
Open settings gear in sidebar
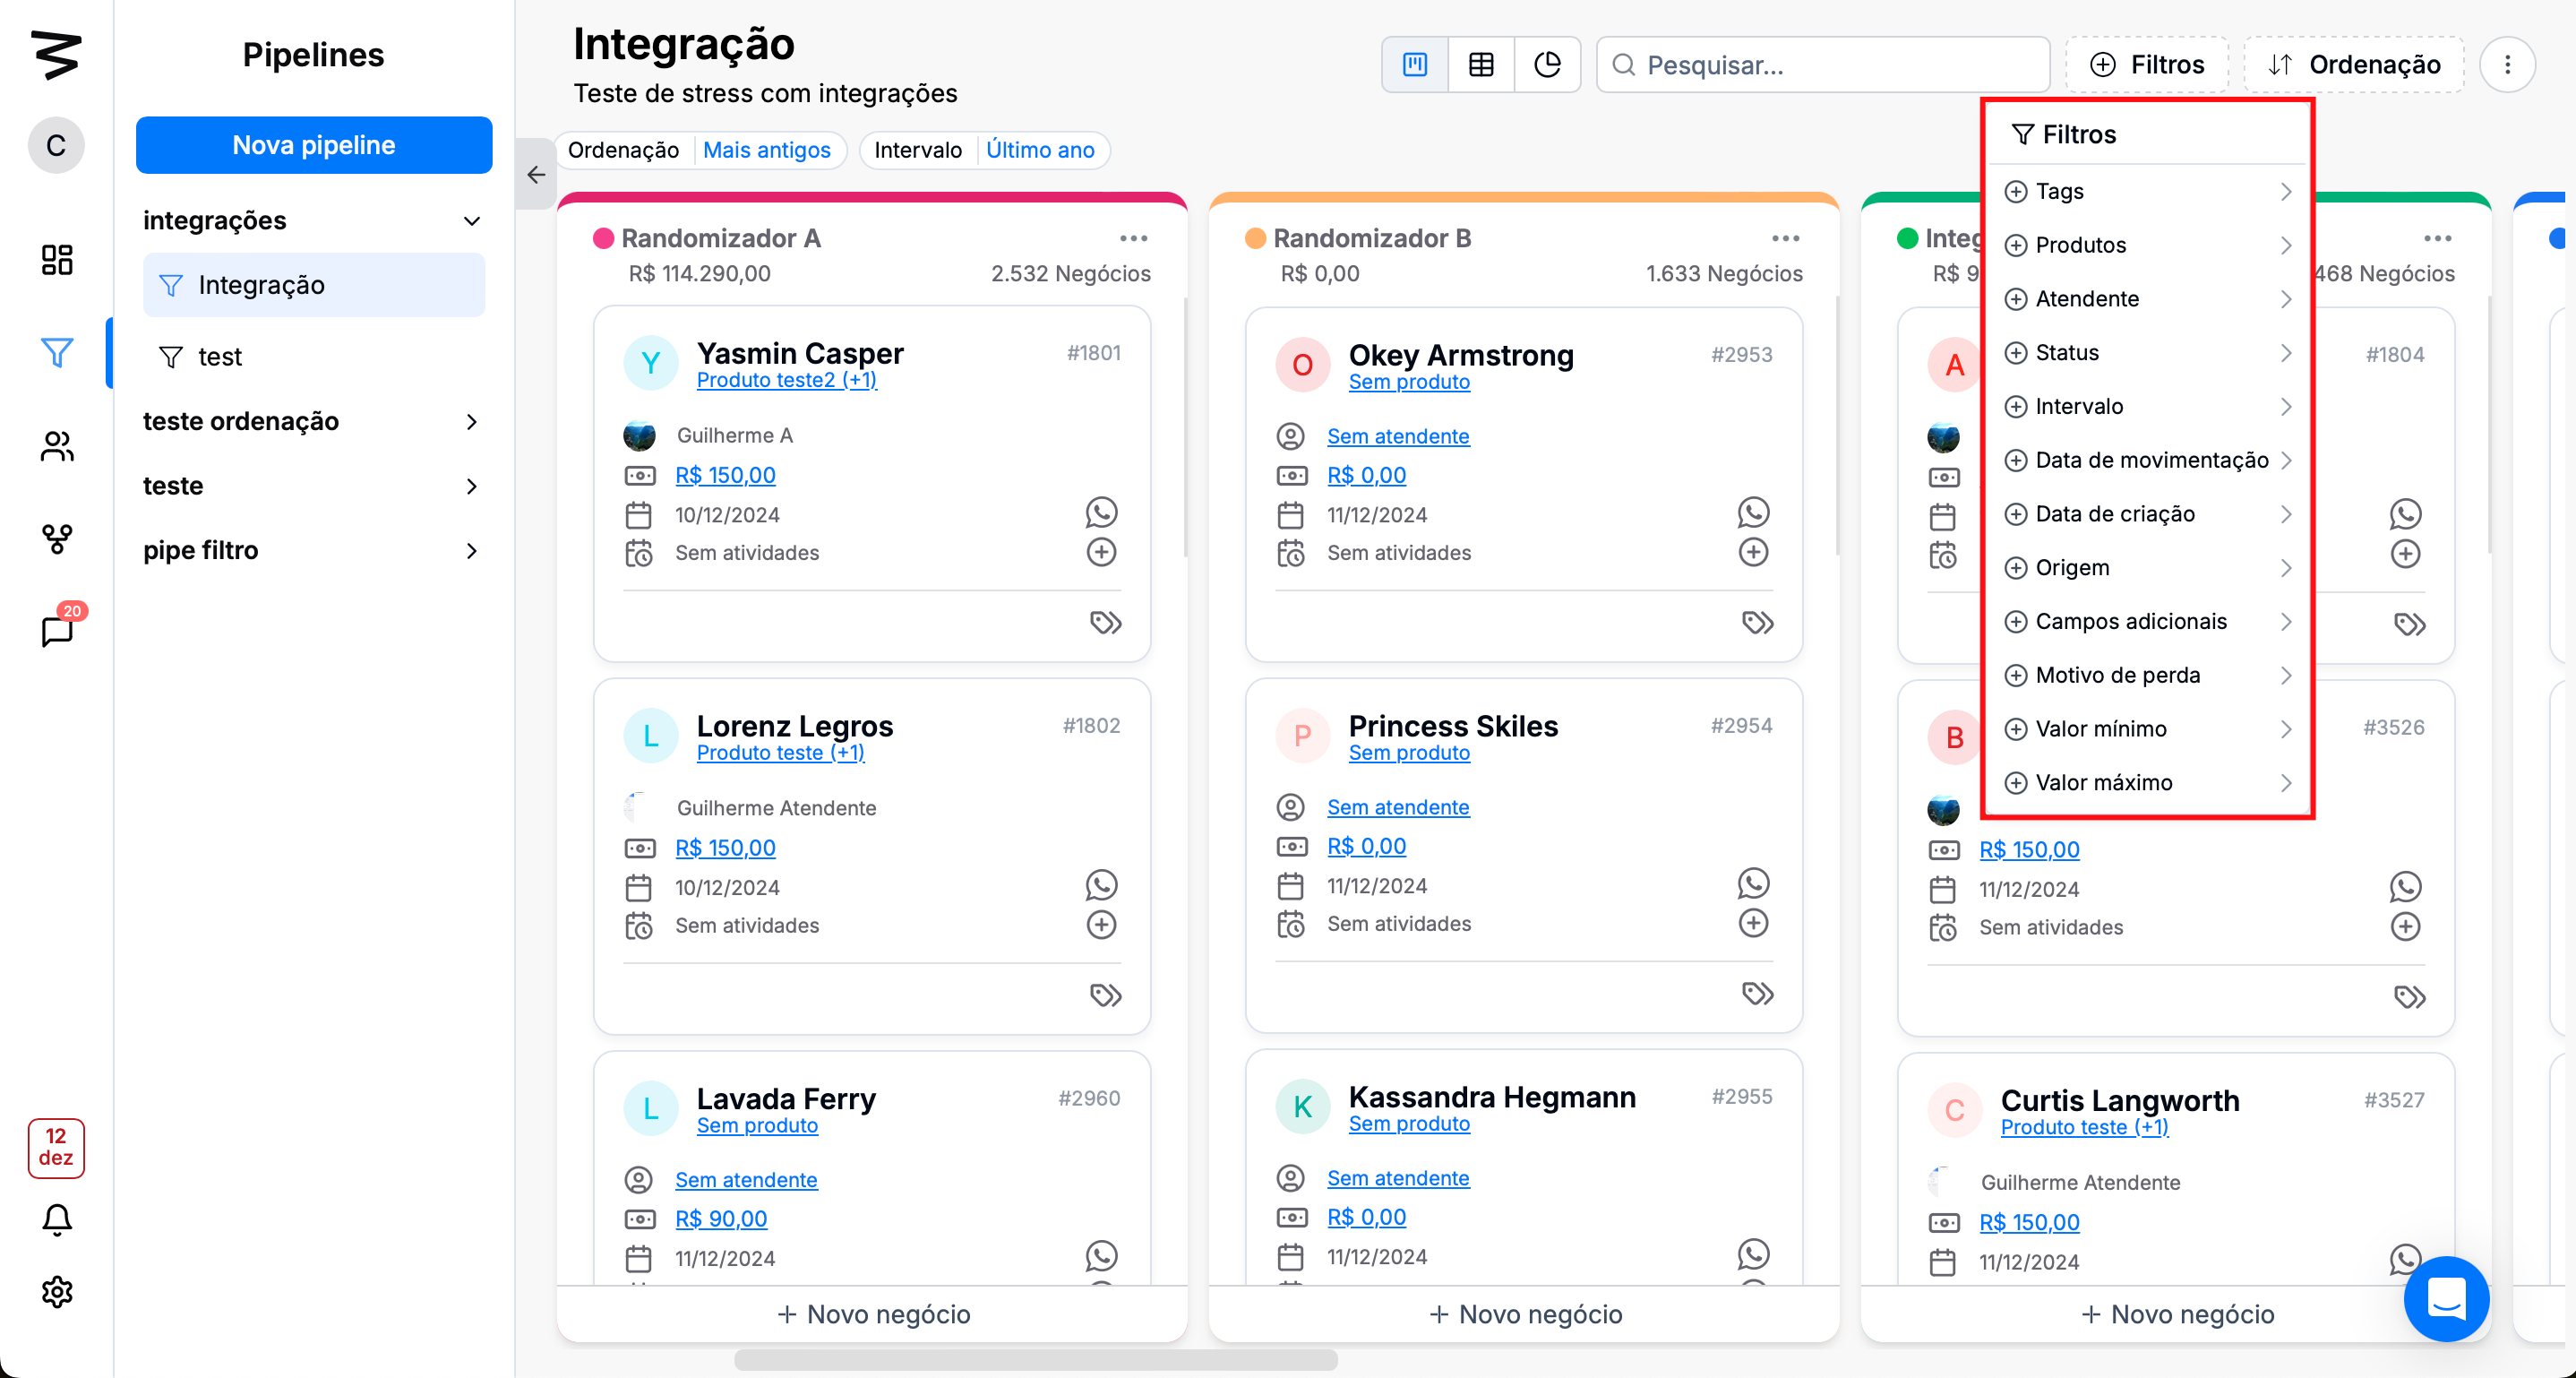[57, 1292]
